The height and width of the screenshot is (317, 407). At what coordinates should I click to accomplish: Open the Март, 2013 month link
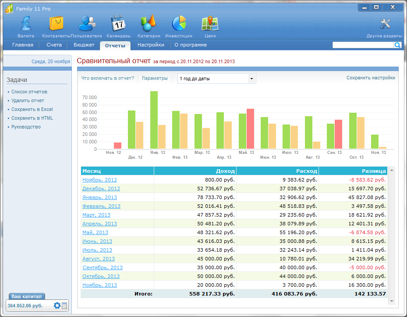[96, 215]
